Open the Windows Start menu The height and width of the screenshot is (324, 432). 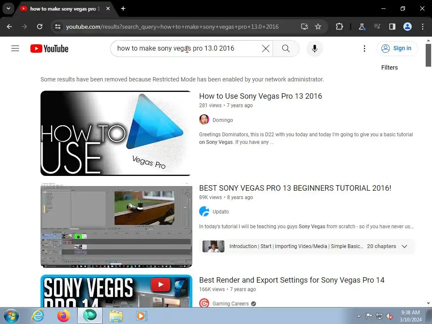[11, 316]
